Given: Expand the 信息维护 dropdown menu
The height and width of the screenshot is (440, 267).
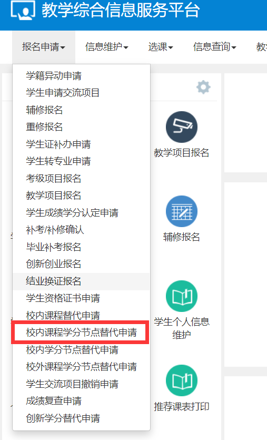Looking at the screenshot, I should [106, 47].
